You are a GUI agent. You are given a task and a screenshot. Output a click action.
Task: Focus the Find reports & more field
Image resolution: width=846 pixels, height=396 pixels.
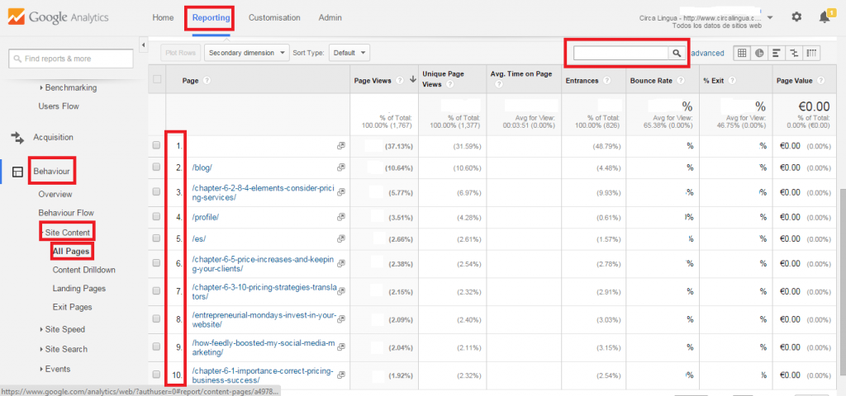(x=71, y=59)
